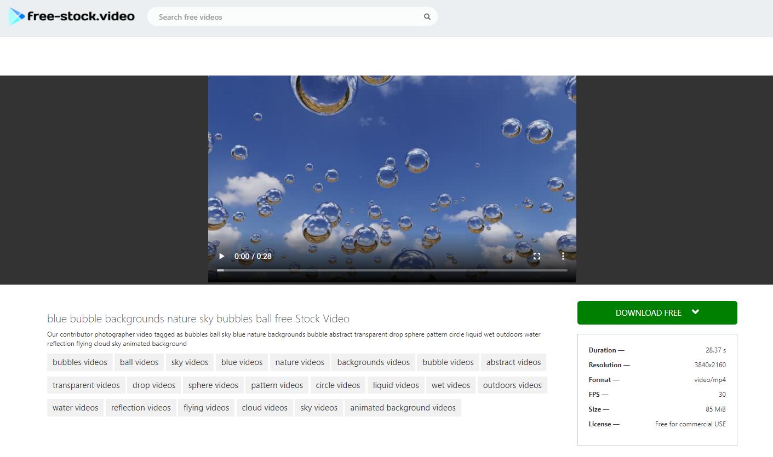
Task: Select the liquid videos tag
Action: pyautogui.click(x=396, y=385)
